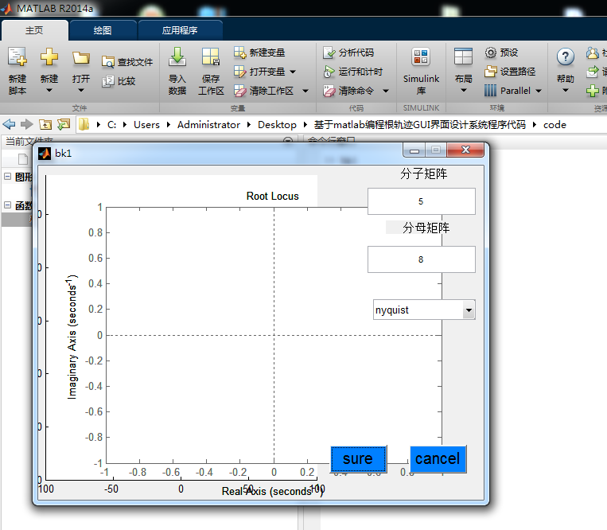Click Find Files (查找文件)
Screen dimensions: 607x530
click(127, 62)
